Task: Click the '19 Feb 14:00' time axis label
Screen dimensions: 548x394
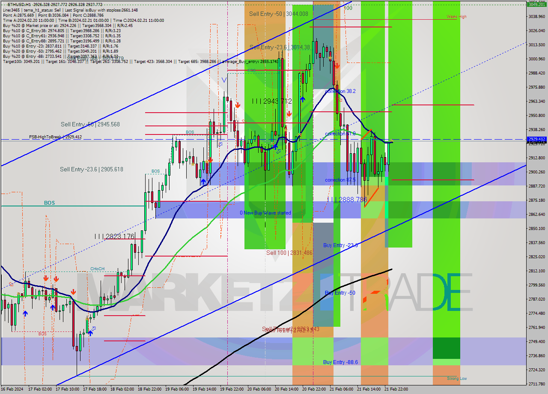Action: click(205, 389)
